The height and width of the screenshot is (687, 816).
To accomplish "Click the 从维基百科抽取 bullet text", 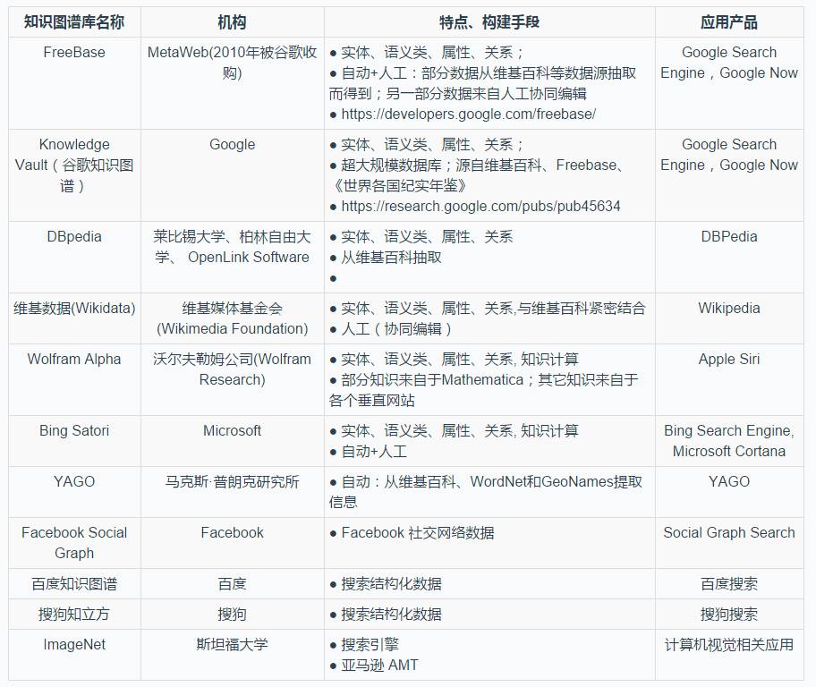I will pyautogui.click(x=391, y=258).
